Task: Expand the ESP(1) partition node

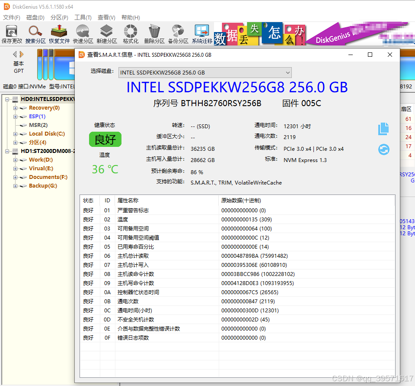Action: pyautogui.click(x=16, y=117)
